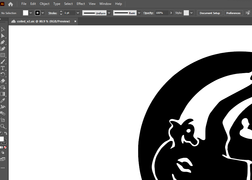This screenshot has height=180, width=252.
Task: Select the Pen tool
Action: tap(3, 42)
